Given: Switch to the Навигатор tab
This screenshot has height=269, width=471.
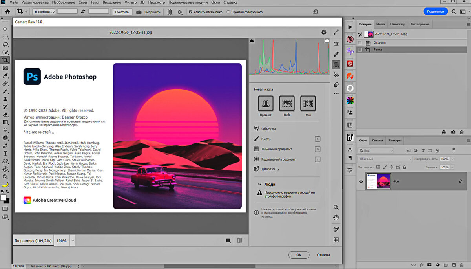Looking at the screenshot, I should [x=397, y=24].
